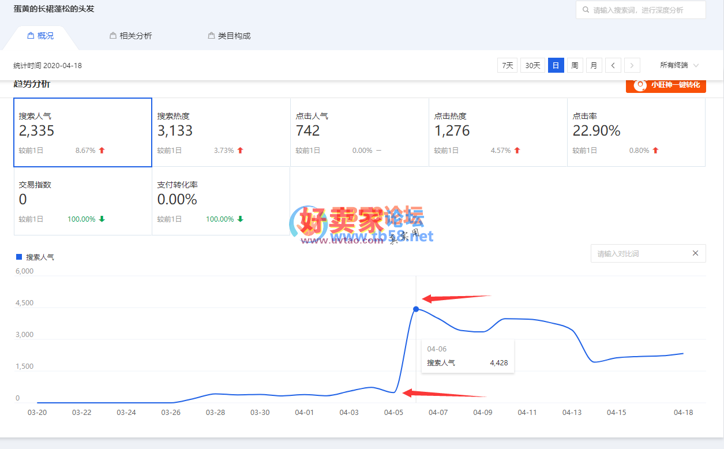The image size is (724, 449).
Task: Select the 周 weekly granularity button
Action: (x=575, y=66)
